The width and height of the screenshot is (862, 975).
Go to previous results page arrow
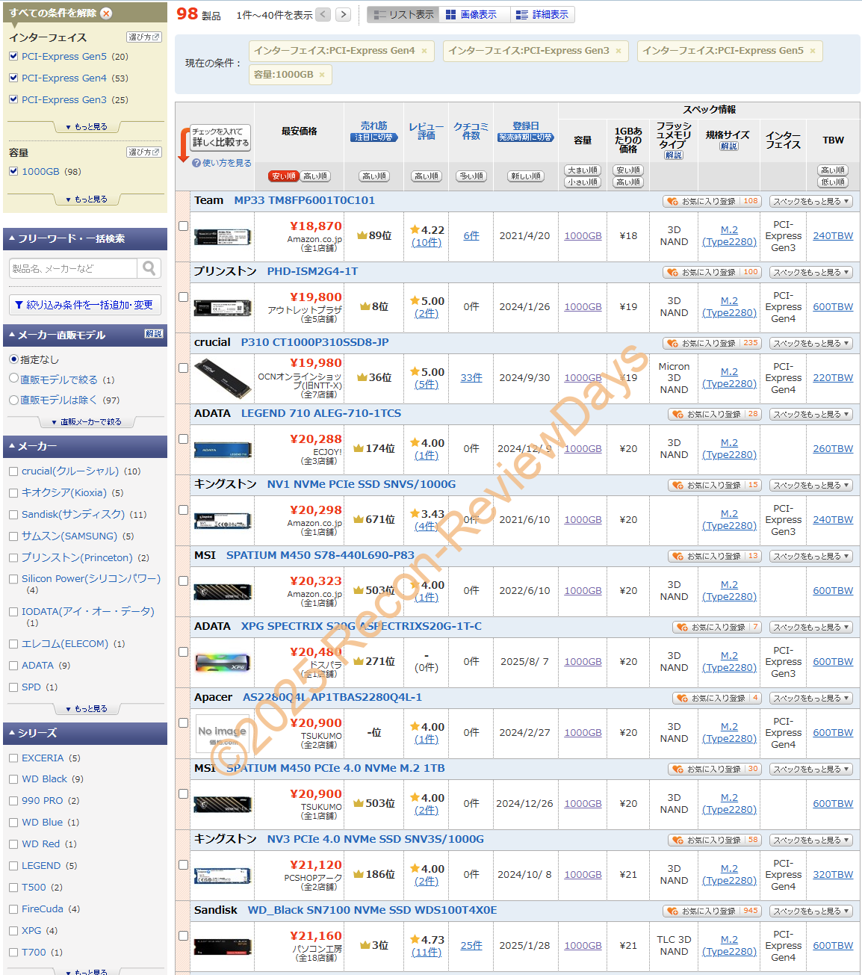tap(323, 14)
